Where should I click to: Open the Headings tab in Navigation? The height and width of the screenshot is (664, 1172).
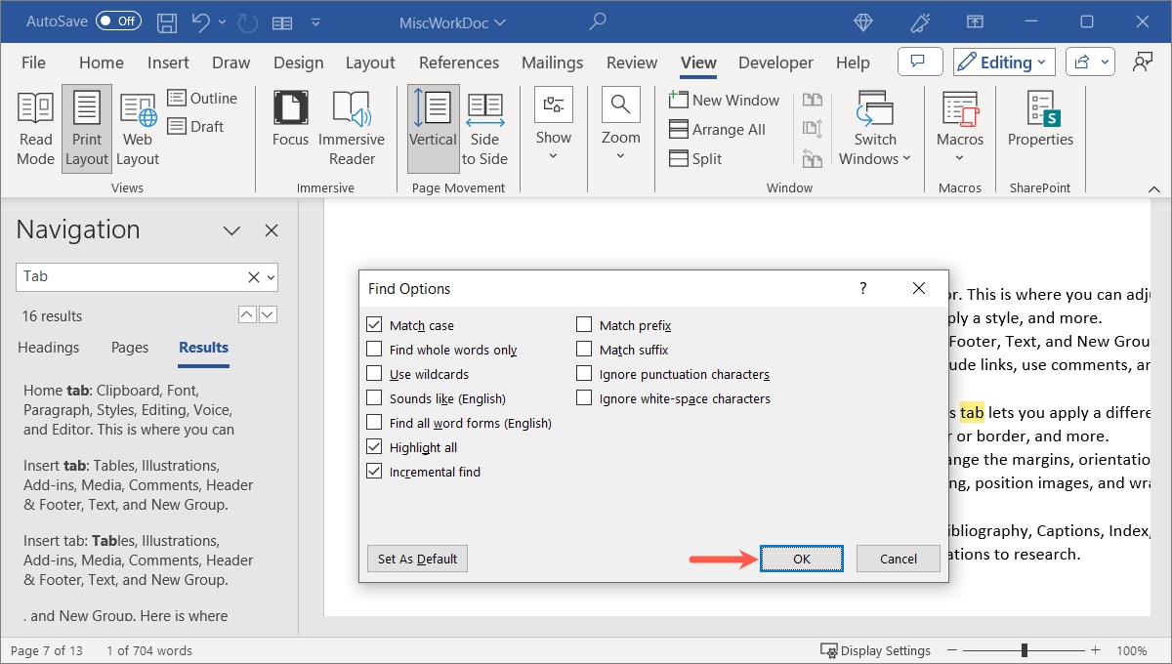pyautogui.click(x=48, y=348)
